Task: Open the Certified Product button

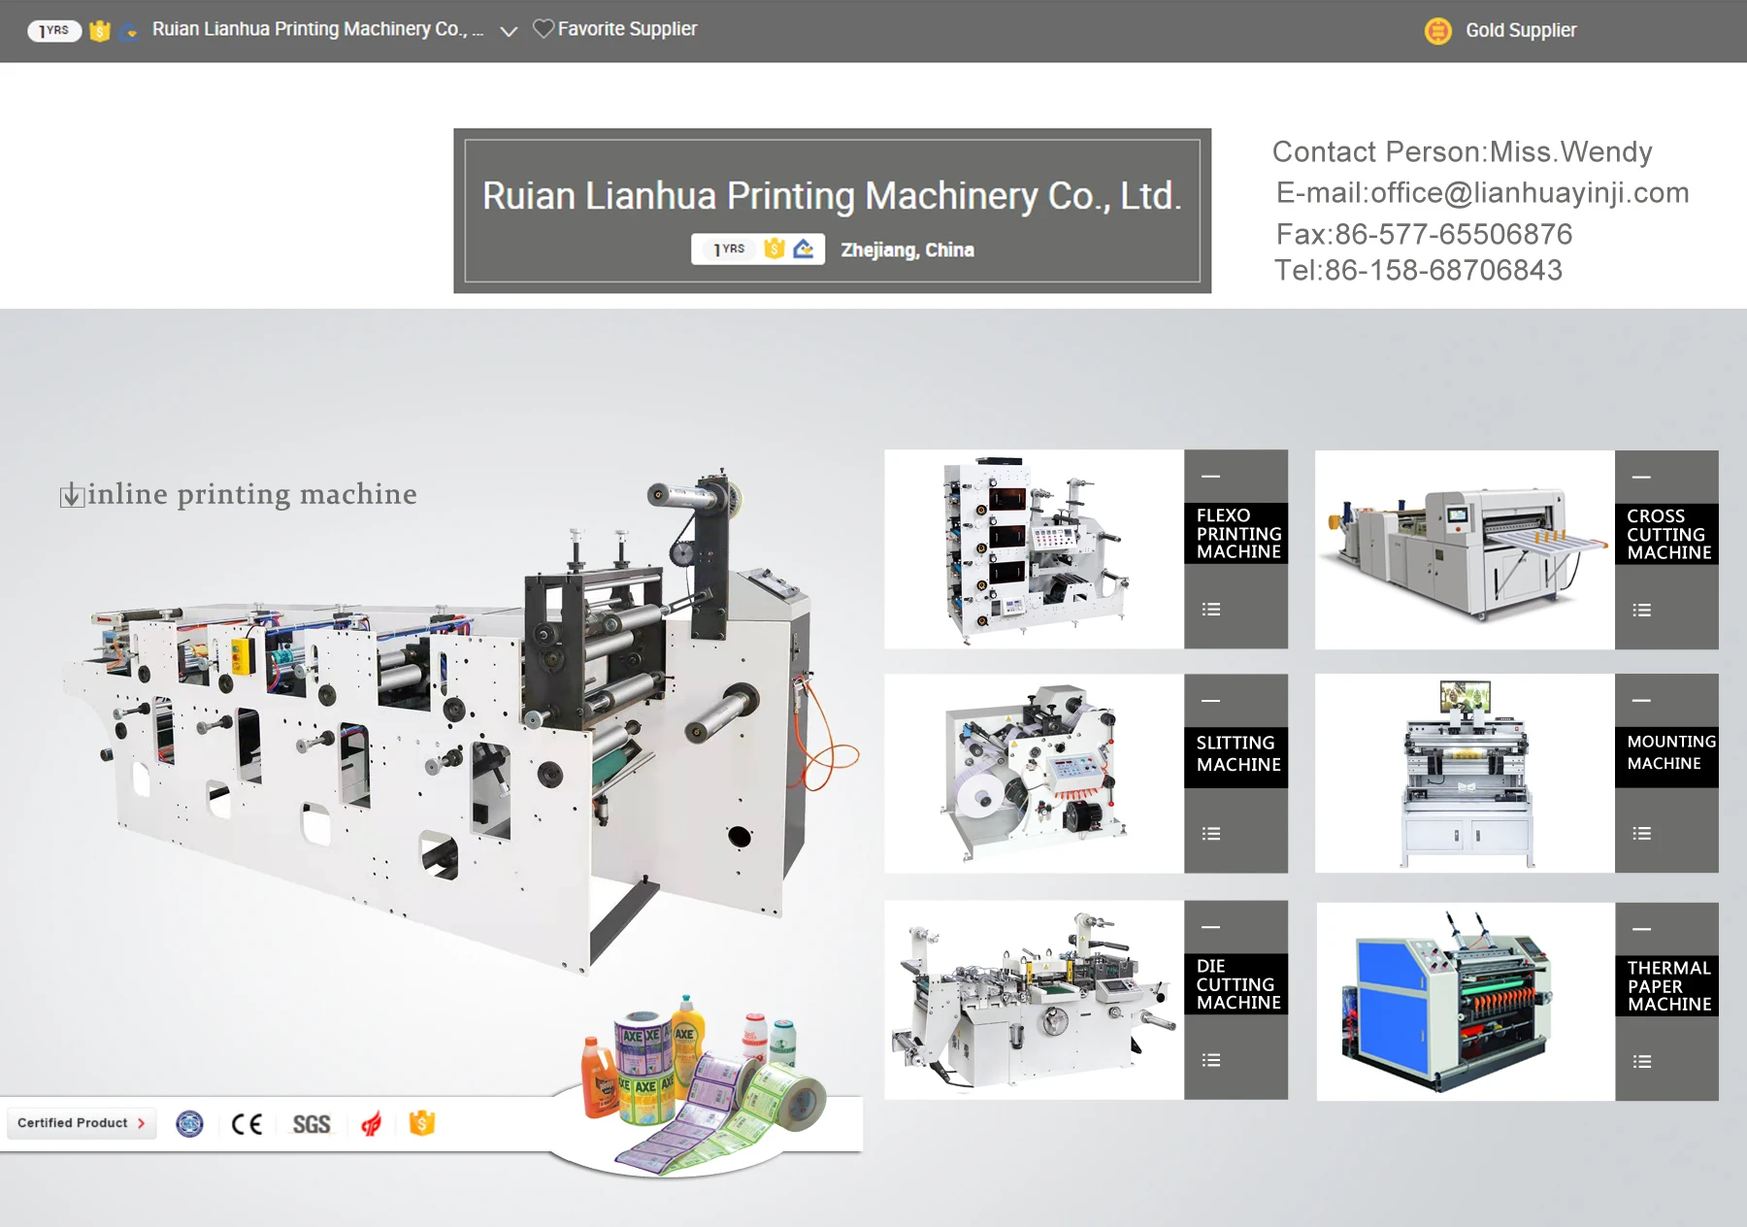Action: (82, 1123)
